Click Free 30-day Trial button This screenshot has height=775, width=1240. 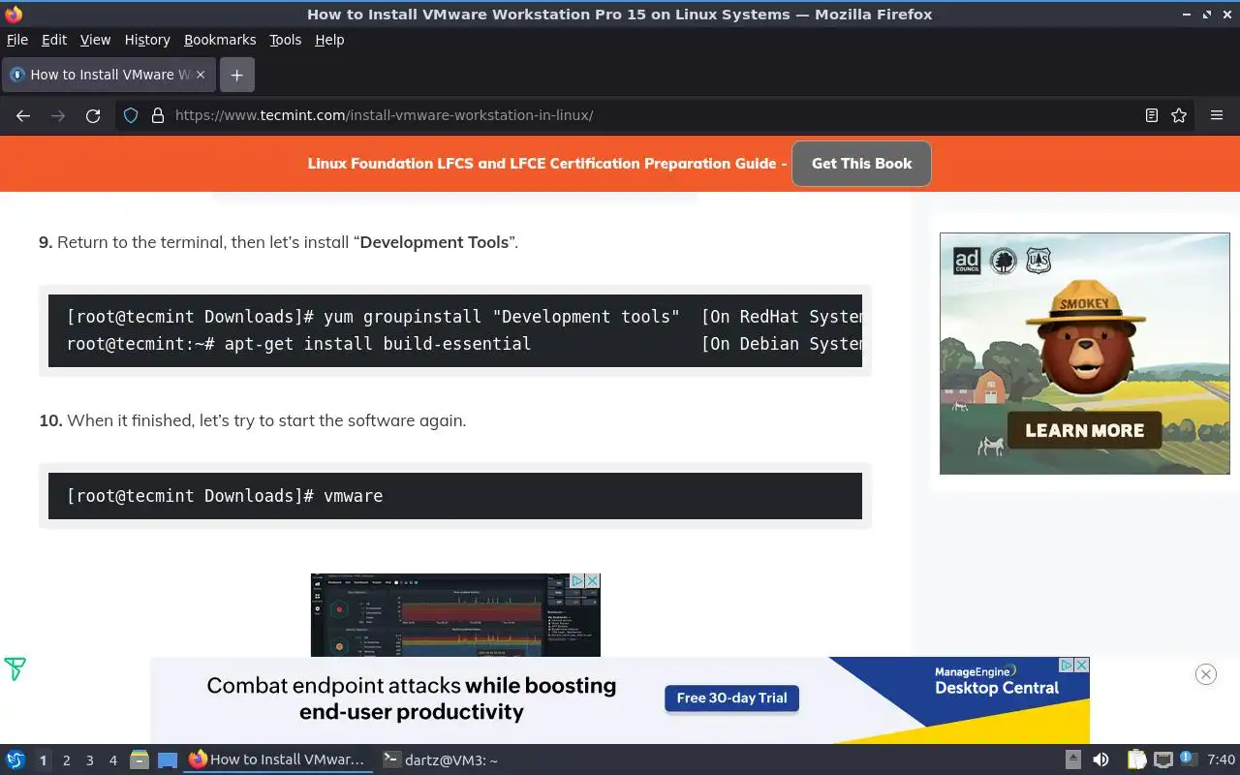click(731, 698)
